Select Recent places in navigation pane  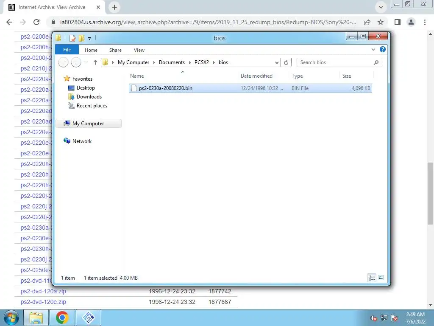92,106
